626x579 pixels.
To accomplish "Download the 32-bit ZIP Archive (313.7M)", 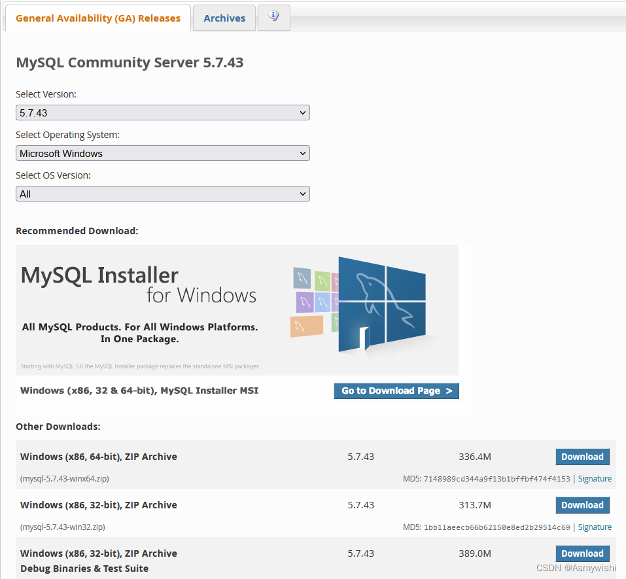I will coord(582,504).
